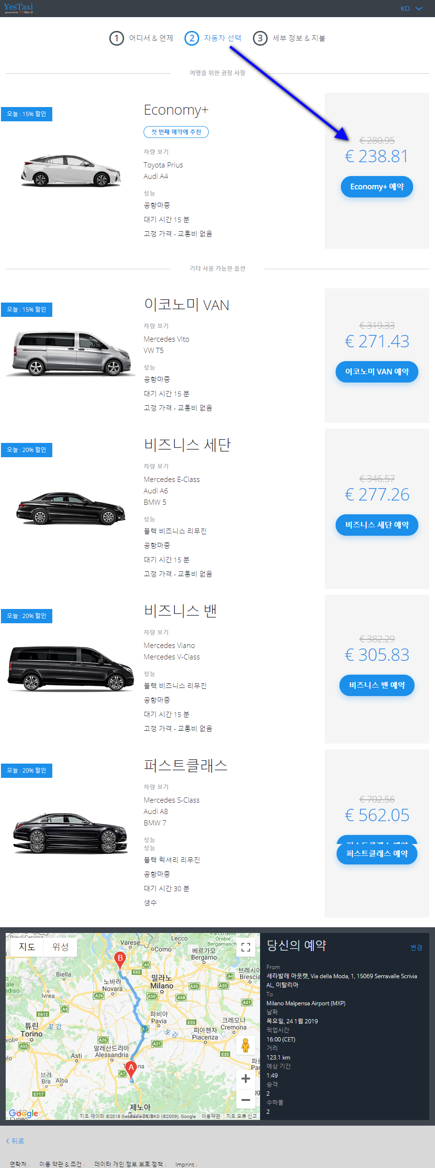
Task: Click the Street View pegman icon
Action: [246, 1045]
